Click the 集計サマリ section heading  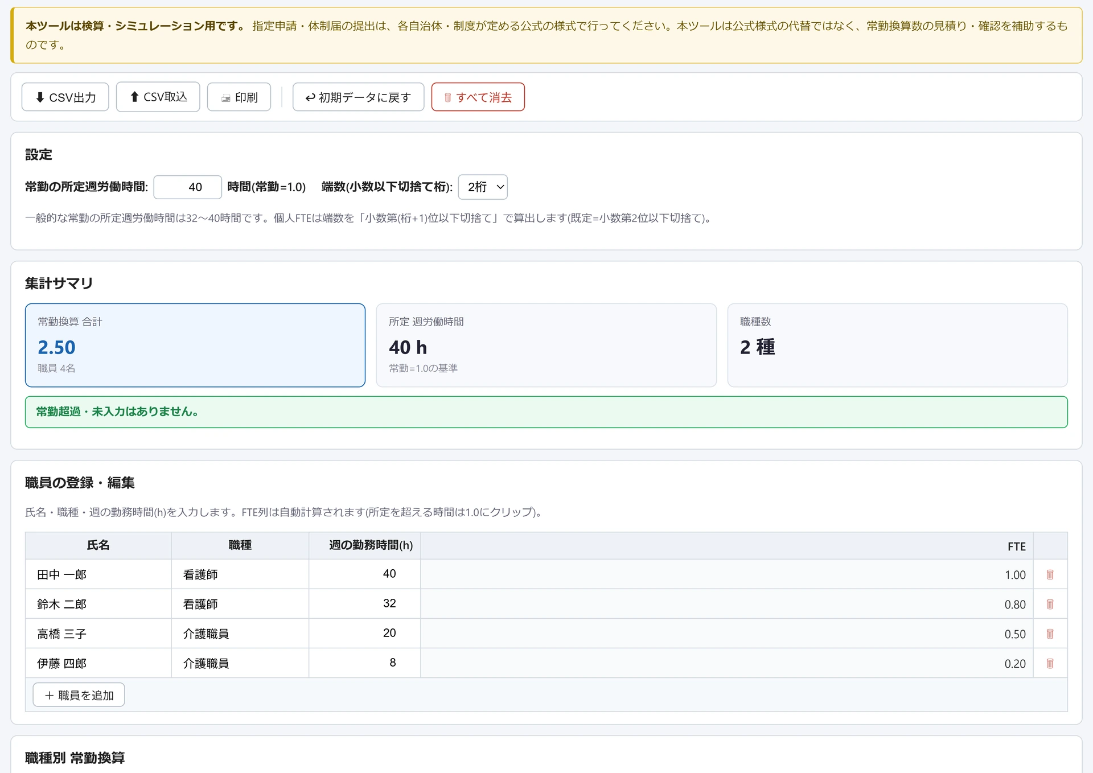[59, 283]
